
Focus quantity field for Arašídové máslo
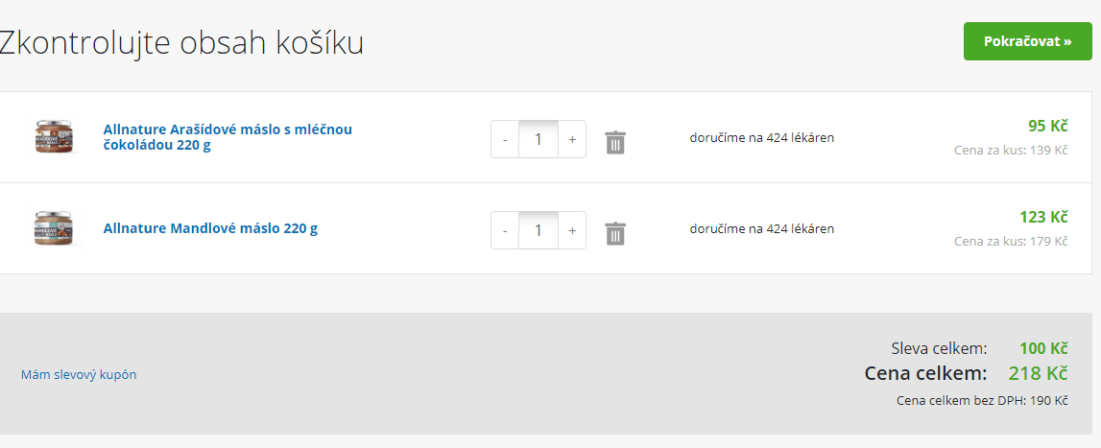[x=539, y=139]
